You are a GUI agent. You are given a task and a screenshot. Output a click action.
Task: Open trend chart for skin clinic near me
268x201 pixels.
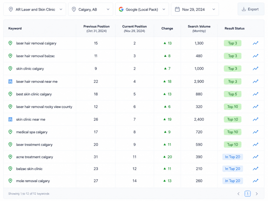[255, 119]
